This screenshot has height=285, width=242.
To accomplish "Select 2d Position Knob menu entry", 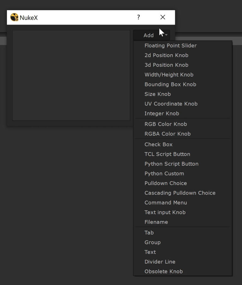I will (x=166, y=55).
